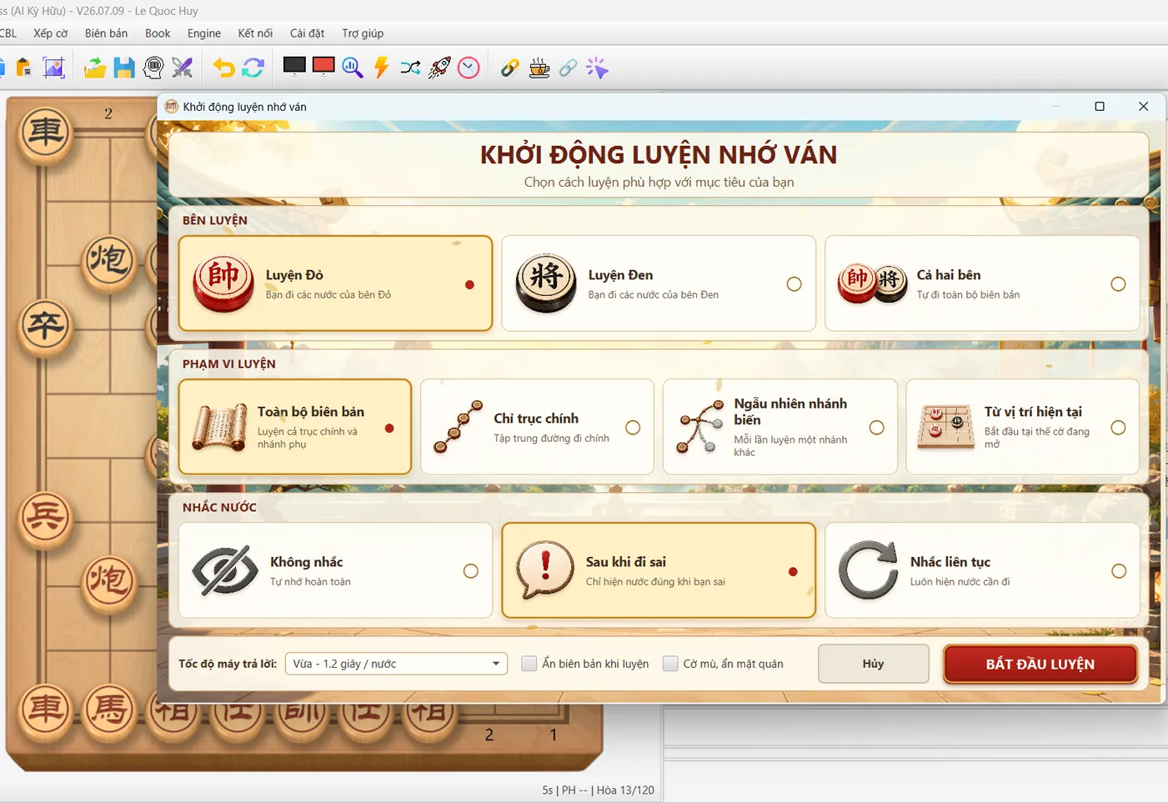Click the grey-blue chain link icon
Image resolution: width=1168 pixels, height=803 pixels.
click(x=568, y=68)
